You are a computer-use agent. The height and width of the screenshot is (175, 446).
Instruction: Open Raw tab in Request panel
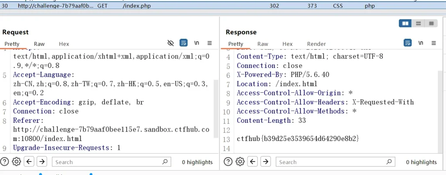pyautogui.click(x=39, y=44)
